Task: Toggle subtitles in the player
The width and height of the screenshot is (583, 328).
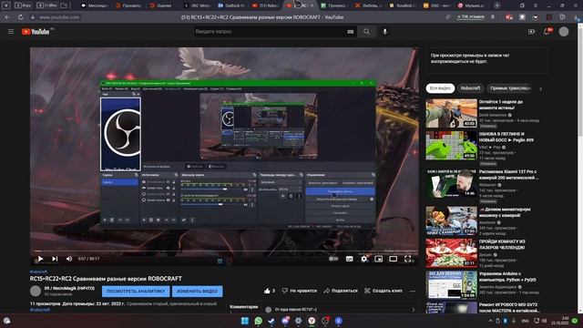Action: point(349,259)
